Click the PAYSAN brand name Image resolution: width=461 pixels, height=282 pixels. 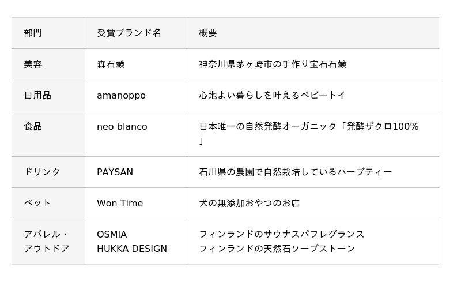click(115, 172)
